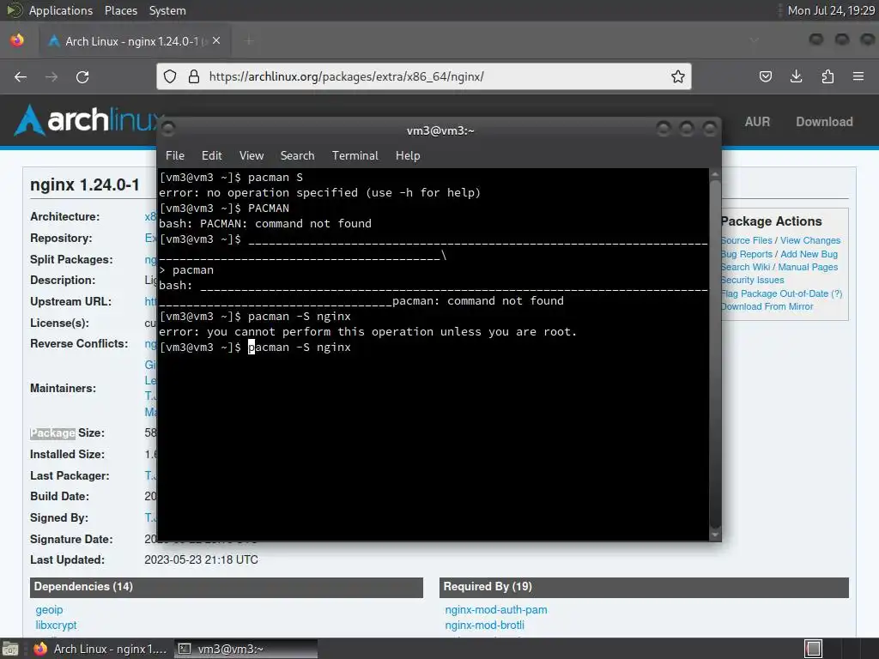Click the Package Actions heading
Screen dimensions: 879x659
[x=772, y=221]
